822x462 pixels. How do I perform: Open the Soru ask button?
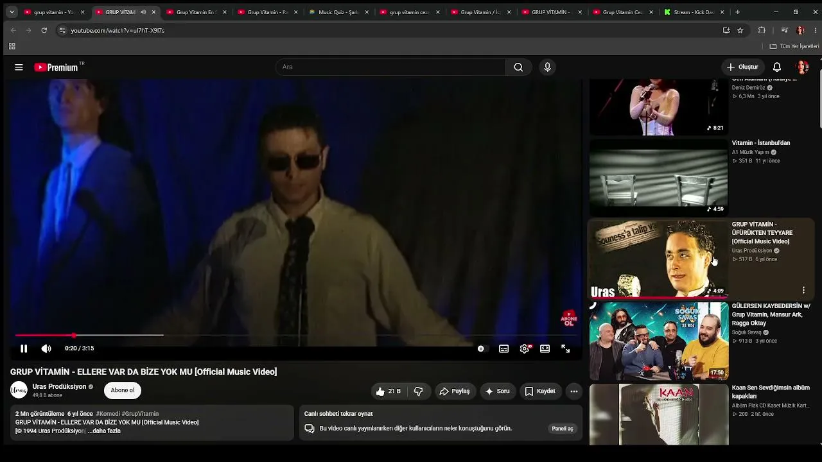point(498,391)
